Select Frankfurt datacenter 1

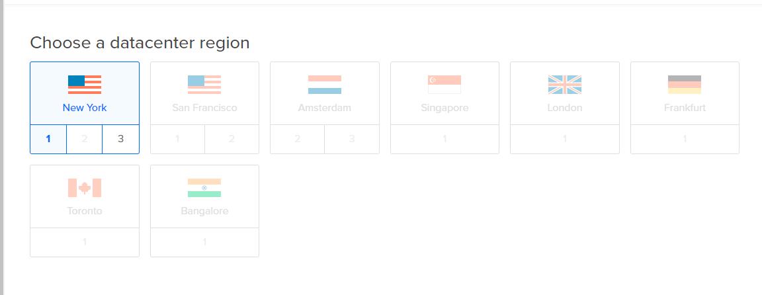(685, 139)
